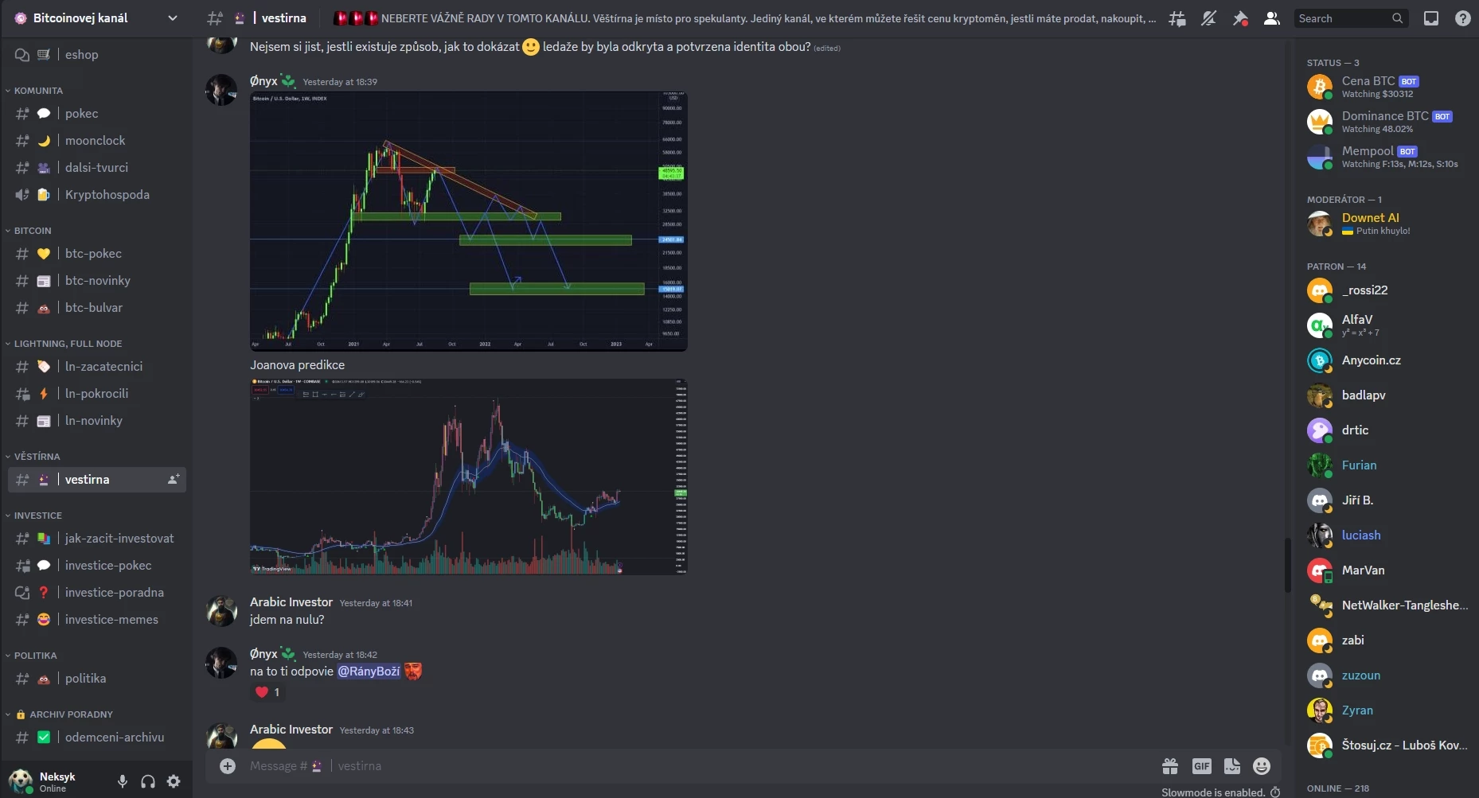Open User Settings gear icon
1479x798 pixels.
[174, 781]
